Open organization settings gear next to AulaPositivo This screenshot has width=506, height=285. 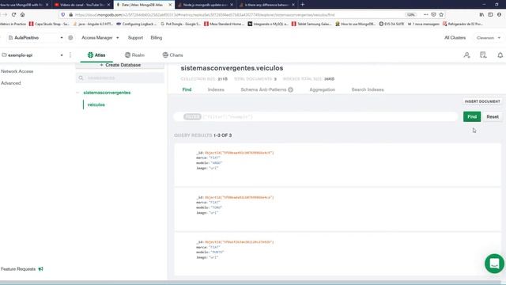click(x=70, y=38)
